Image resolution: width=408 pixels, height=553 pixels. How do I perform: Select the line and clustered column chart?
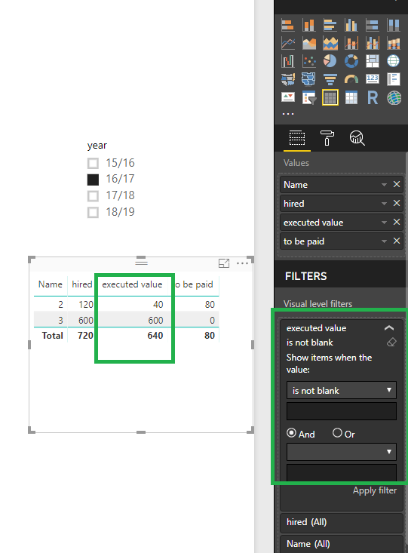coord(373,43)
